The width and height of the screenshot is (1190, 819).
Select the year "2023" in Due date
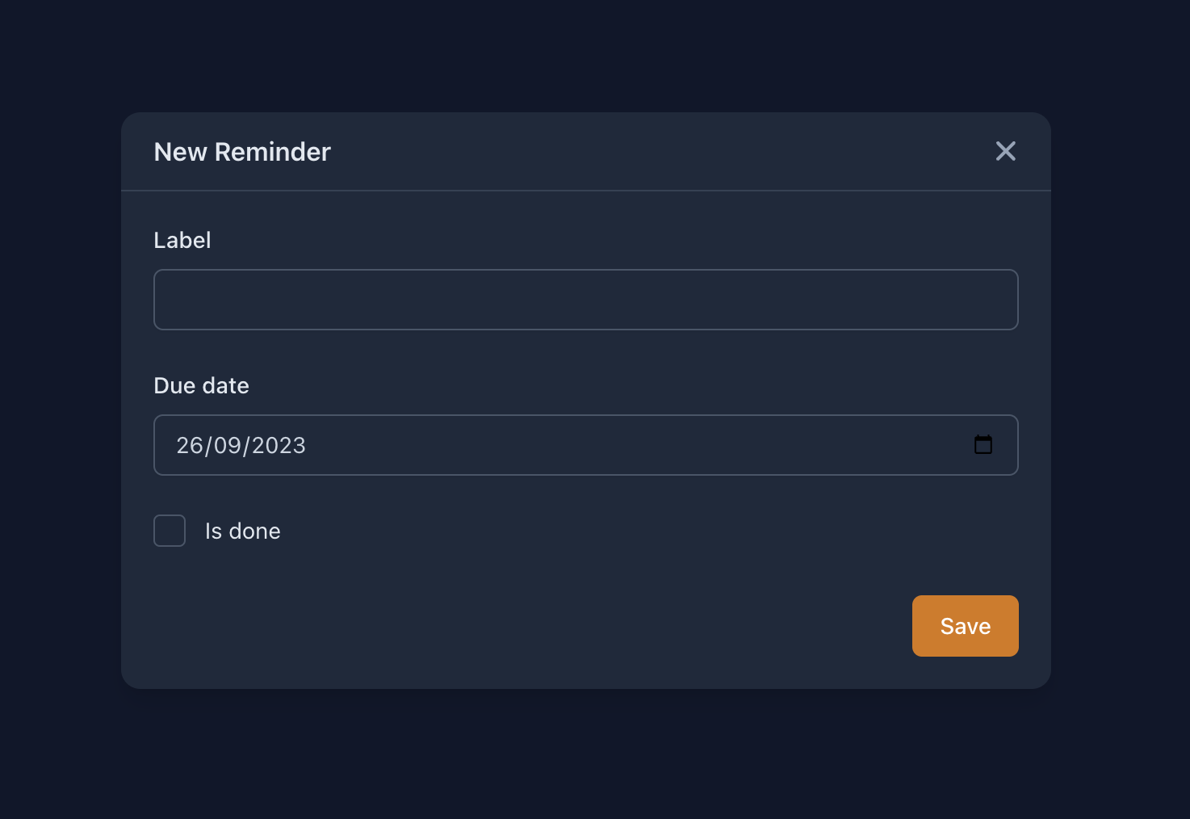[279, 446]
